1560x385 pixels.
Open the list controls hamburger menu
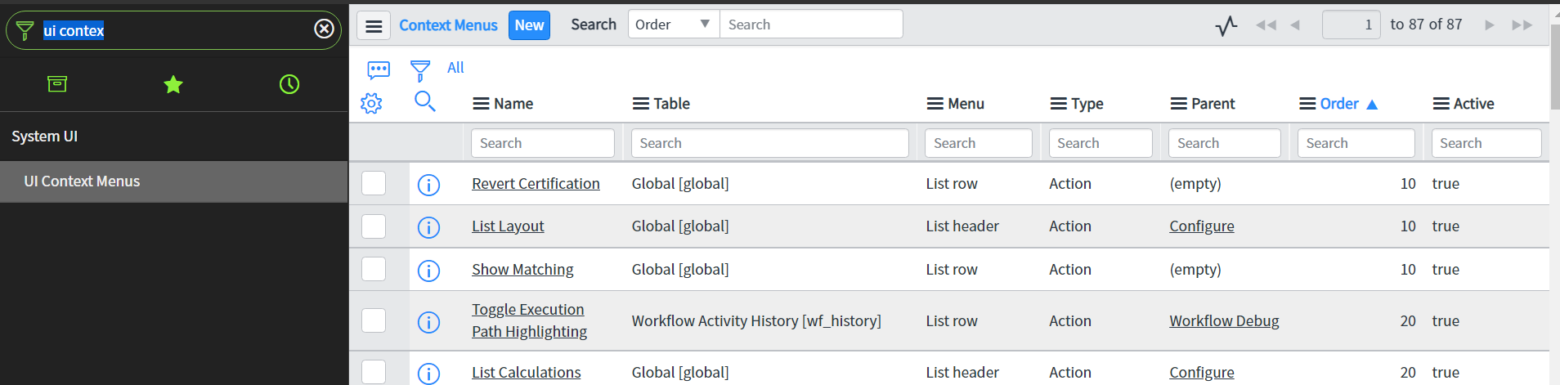(374, 25)
